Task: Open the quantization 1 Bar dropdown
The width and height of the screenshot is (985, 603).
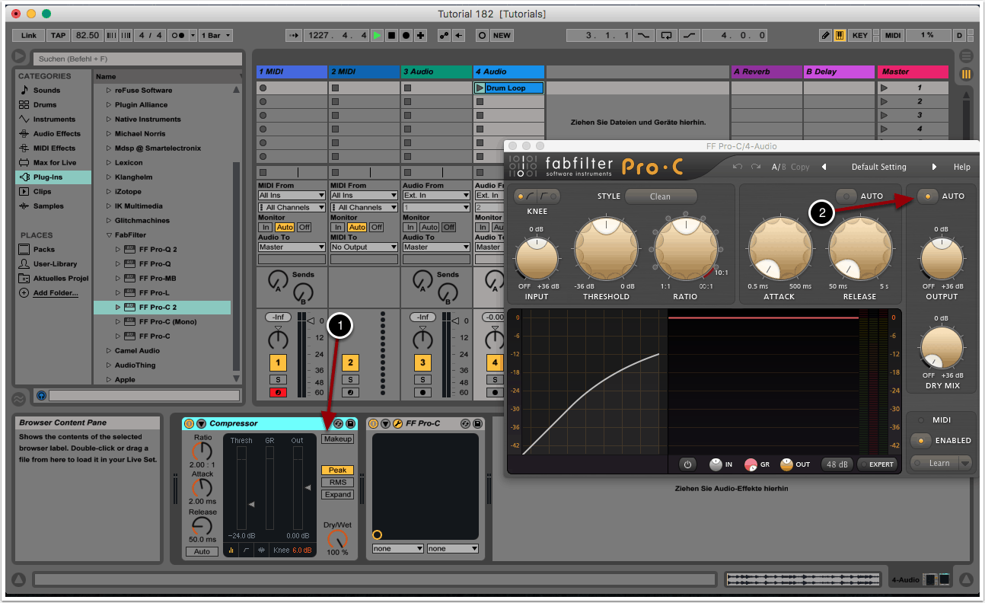Action: click(x=217, y=36)
